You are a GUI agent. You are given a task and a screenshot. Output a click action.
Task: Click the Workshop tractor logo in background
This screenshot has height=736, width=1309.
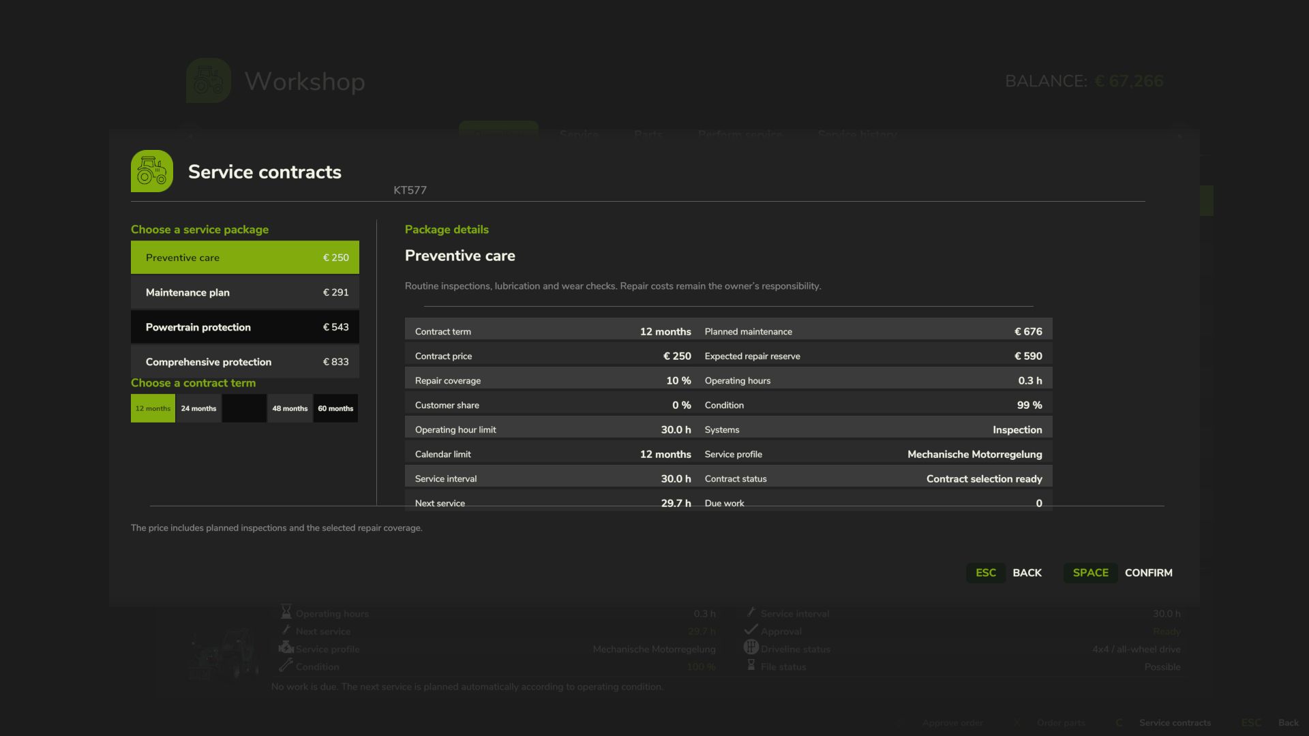(x=209, y=80)
